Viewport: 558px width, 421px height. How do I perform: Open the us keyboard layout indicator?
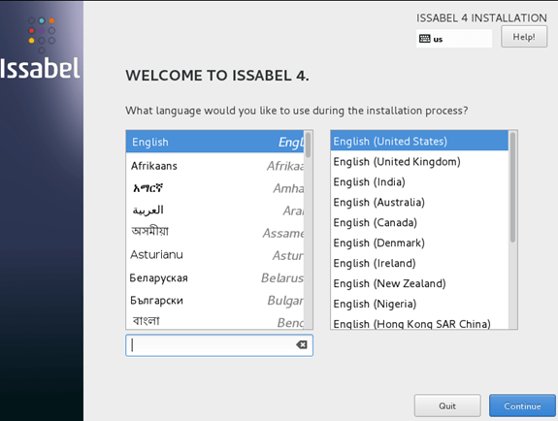tap(454, 39)
